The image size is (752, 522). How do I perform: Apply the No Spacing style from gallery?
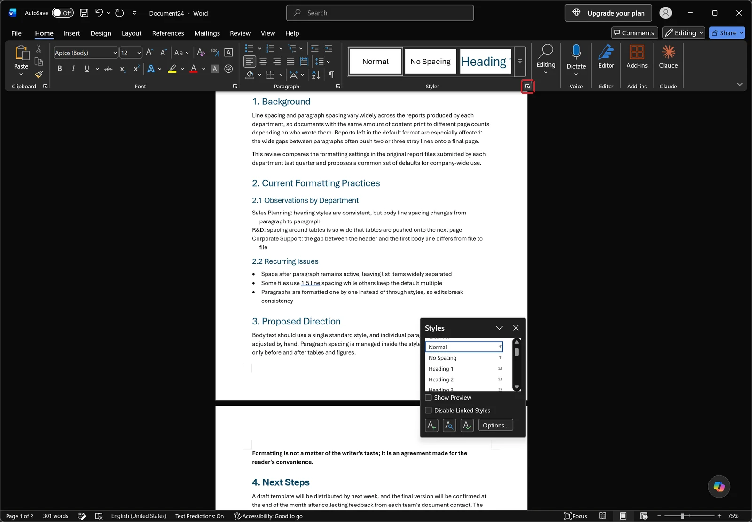point(431,62)
